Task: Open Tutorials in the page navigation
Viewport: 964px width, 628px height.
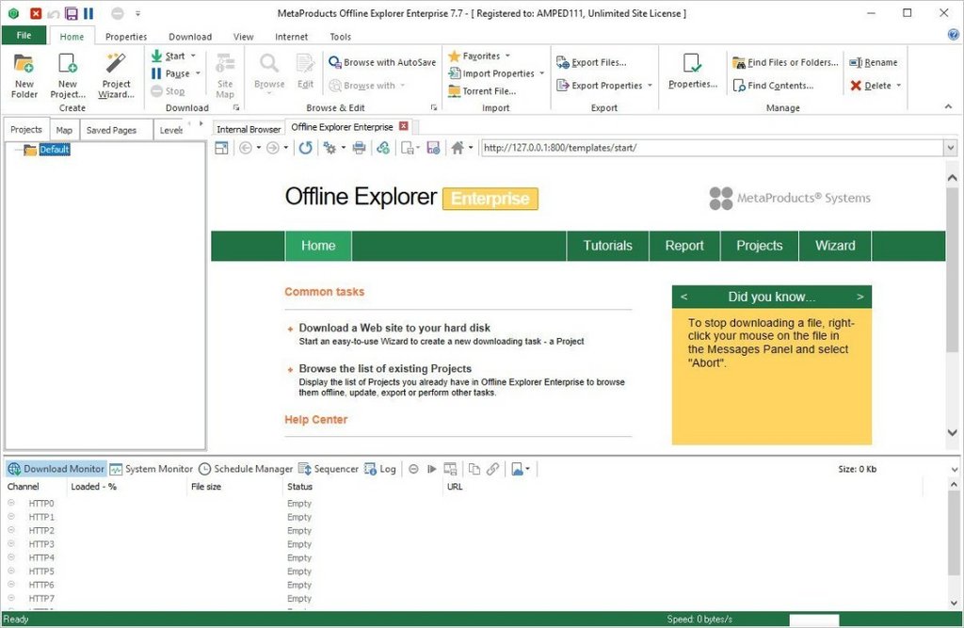Action: [x=607, y=246]
